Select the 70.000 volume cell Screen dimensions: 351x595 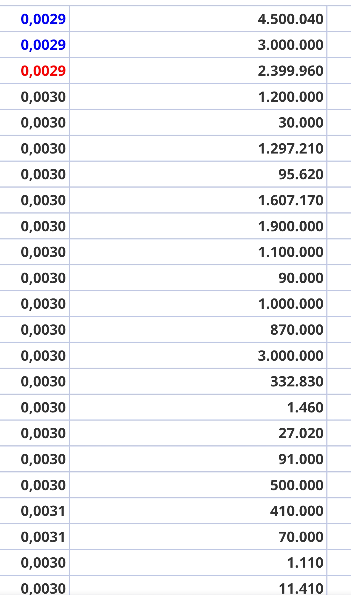(198, 537)
